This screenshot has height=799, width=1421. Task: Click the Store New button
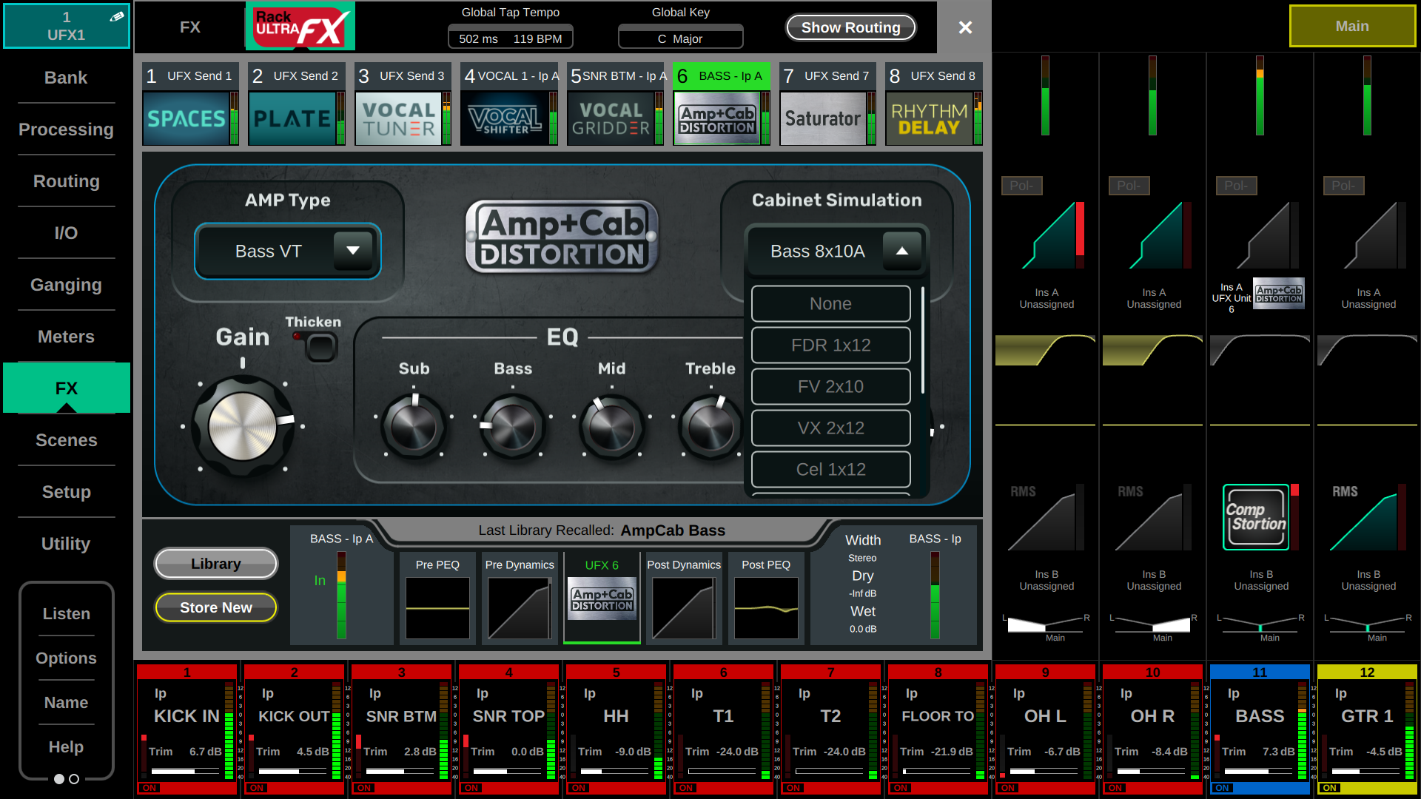click(215, 607)
